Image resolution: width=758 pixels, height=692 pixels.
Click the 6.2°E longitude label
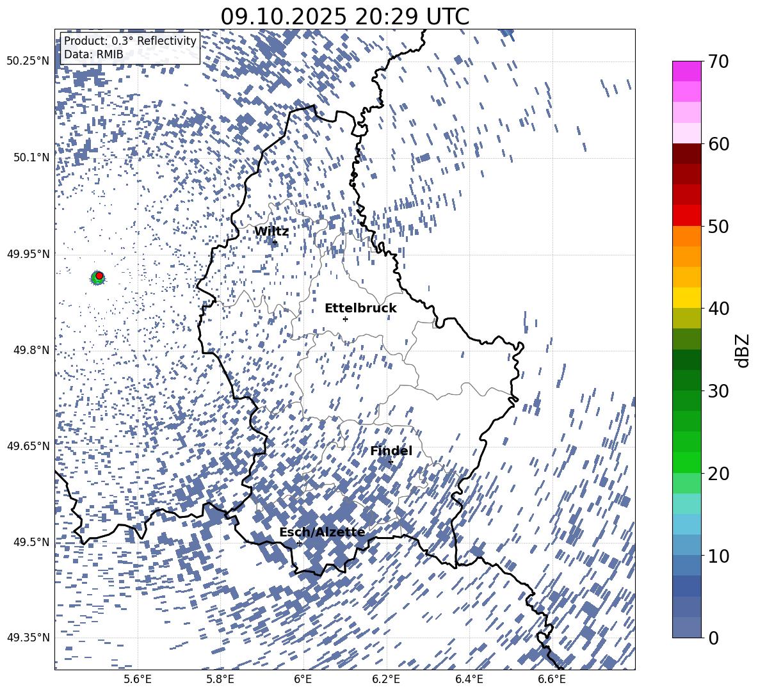pyautogui.click(x=386, y=679)
